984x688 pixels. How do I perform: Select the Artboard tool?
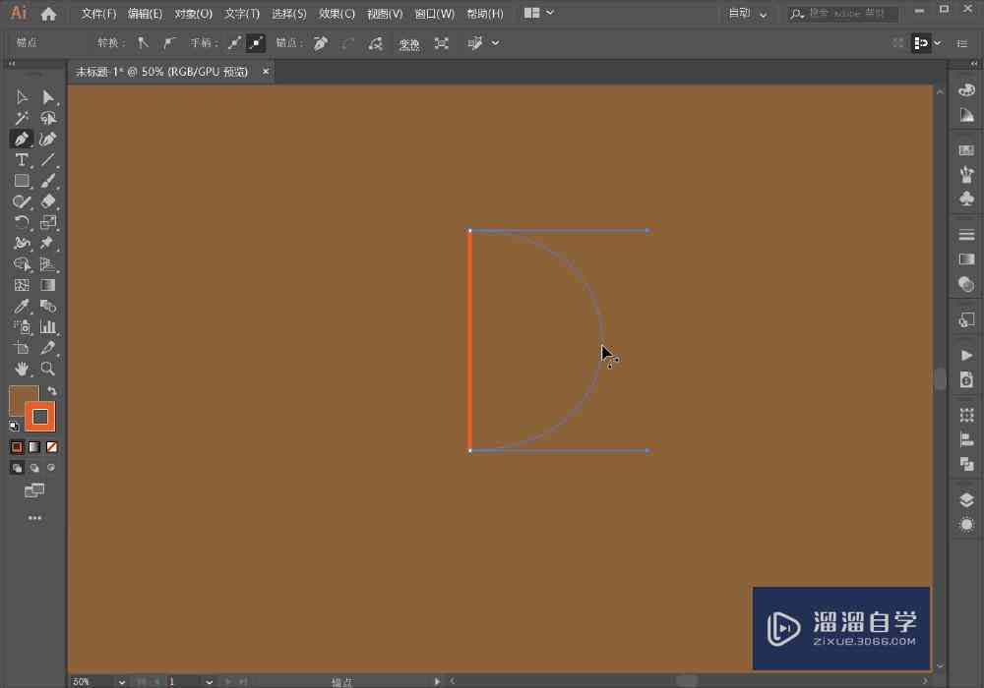(22, 348)
